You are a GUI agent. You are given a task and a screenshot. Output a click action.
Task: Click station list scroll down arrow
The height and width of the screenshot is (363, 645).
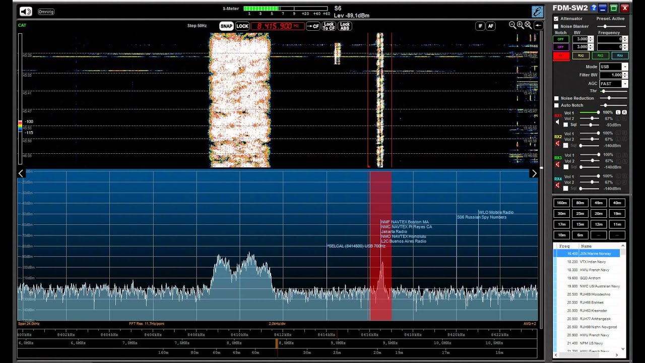point(623,348)
